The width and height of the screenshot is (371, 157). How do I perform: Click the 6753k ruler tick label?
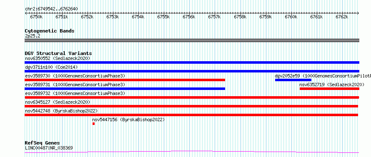tap(113, 17)
